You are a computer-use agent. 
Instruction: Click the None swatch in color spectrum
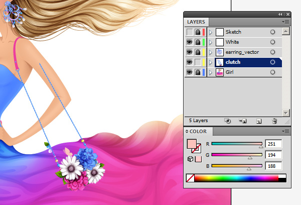(x=190, y=178)
